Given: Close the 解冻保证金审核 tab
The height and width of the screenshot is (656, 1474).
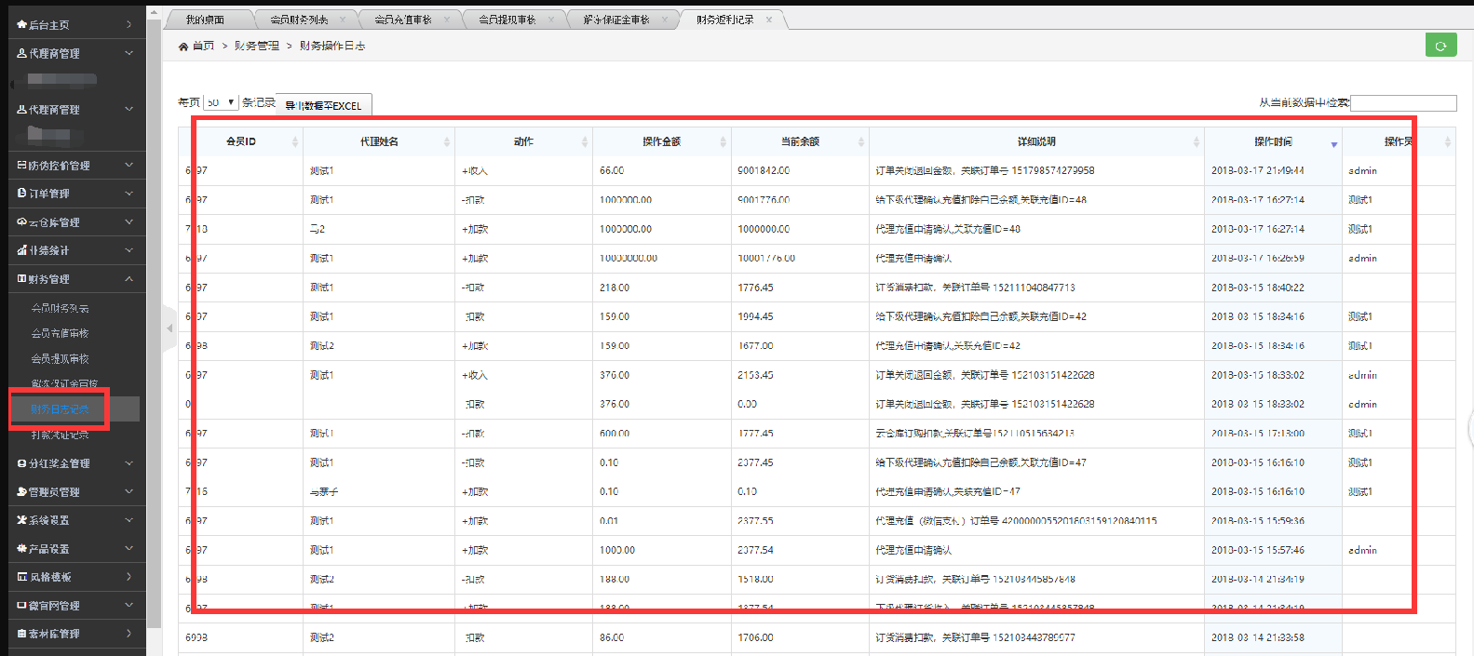Looking at the screenshot, I should point(665,20).
